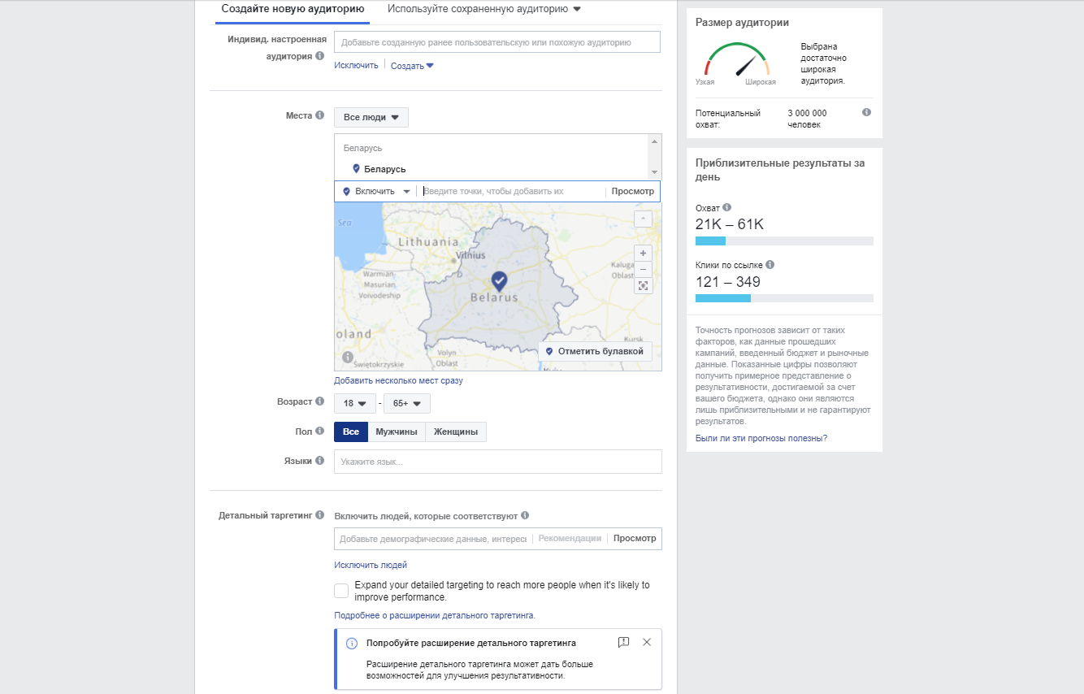This screenshot has width=1084, height=694.
Task: Click info icon next to Клики по ссылке
Action: coord(770,264)
